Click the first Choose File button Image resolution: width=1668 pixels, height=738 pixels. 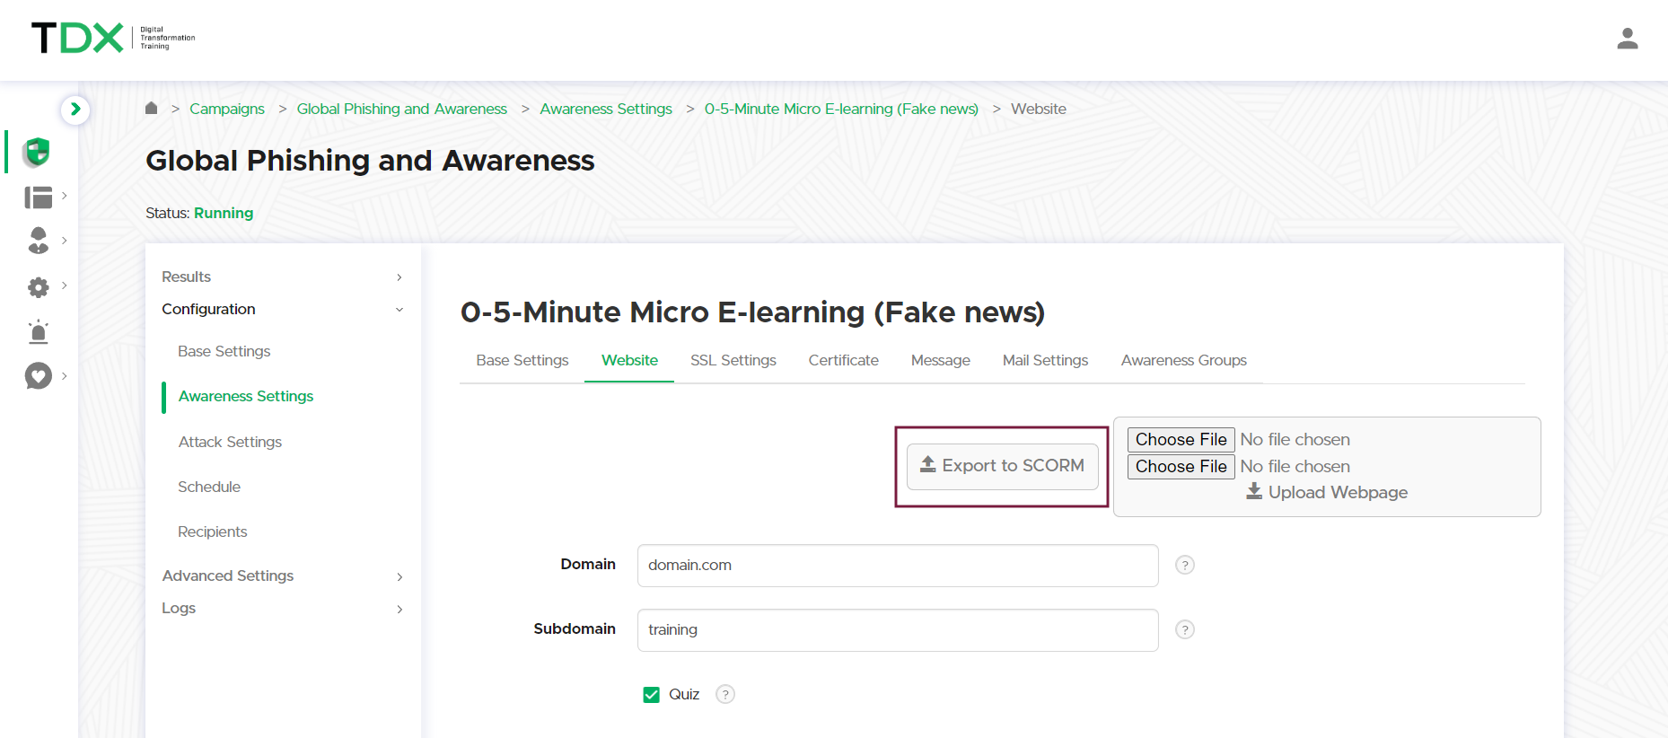1181,439
